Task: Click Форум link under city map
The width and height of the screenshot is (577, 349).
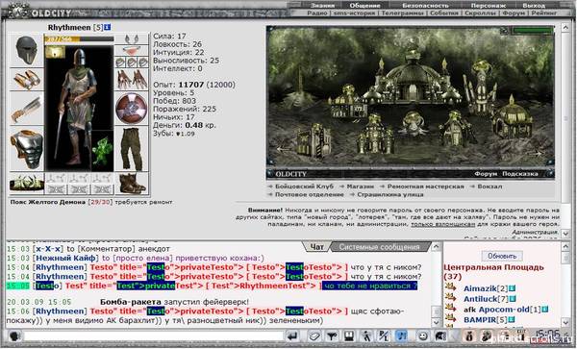Action: point(486,174)
